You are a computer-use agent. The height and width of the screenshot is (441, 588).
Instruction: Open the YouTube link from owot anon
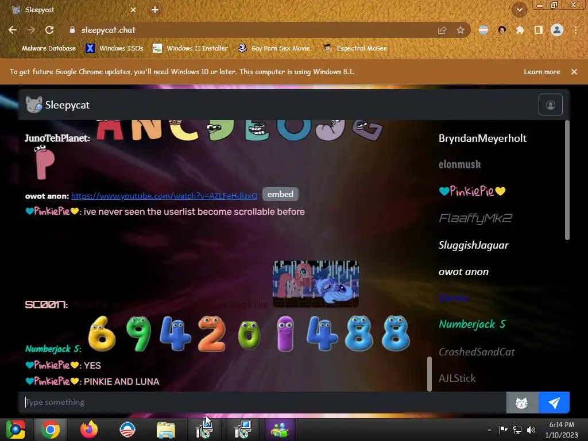coord(164,196)
